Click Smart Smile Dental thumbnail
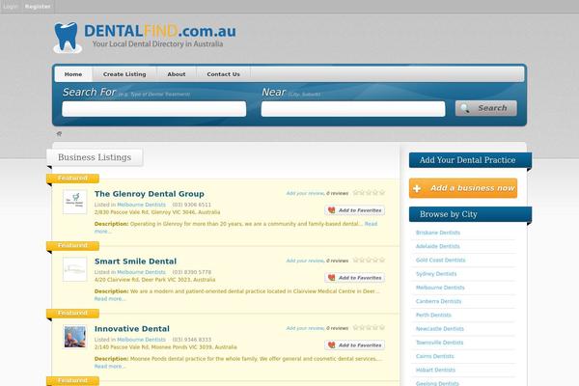The width and height of the screenshot is (579, 386). tap(75, 269)
